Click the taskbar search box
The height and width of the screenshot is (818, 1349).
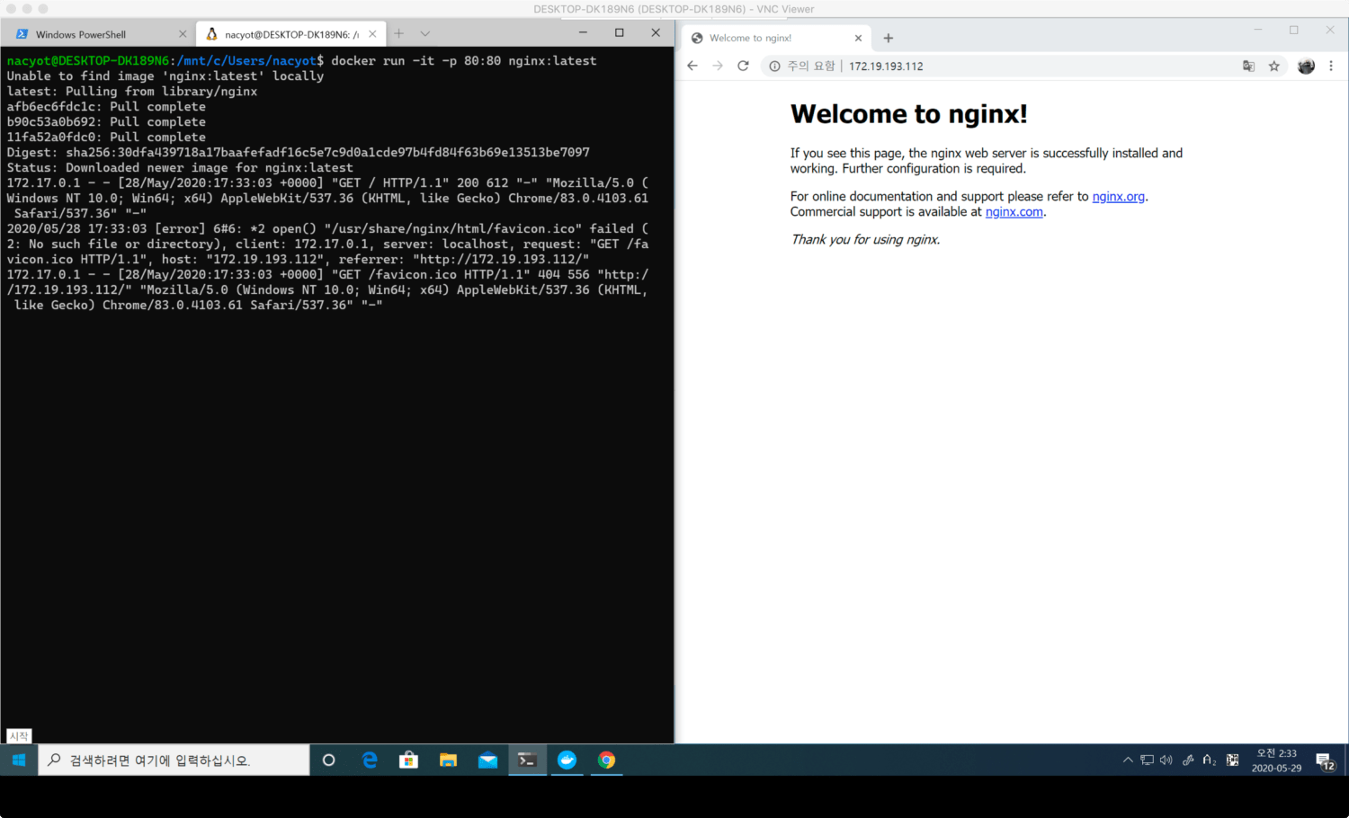[x=174, y=760]
